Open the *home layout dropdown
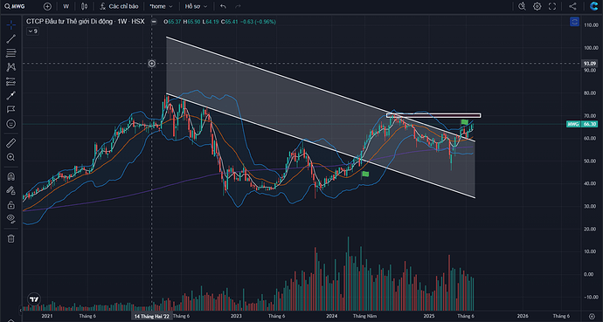603x322 pixels. coord(161,6)
